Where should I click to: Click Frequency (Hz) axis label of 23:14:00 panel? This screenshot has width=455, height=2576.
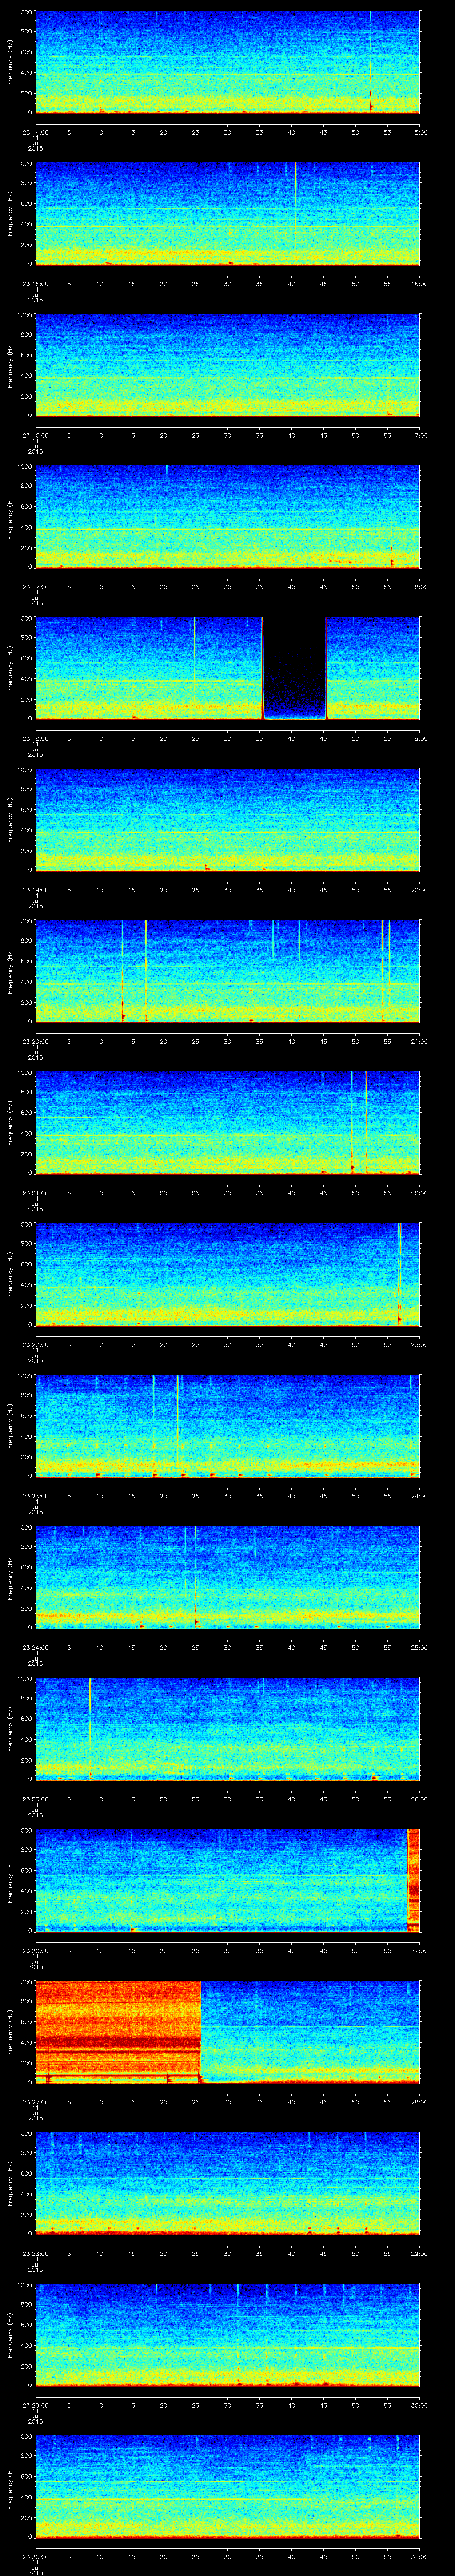(x=10, y=62)
